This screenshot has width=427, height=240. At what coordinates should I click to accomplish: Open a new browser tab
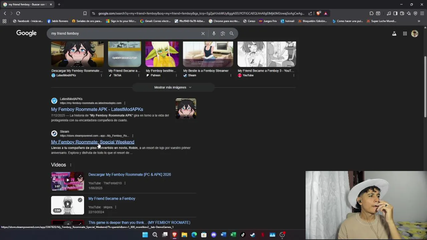pos(59,4)
